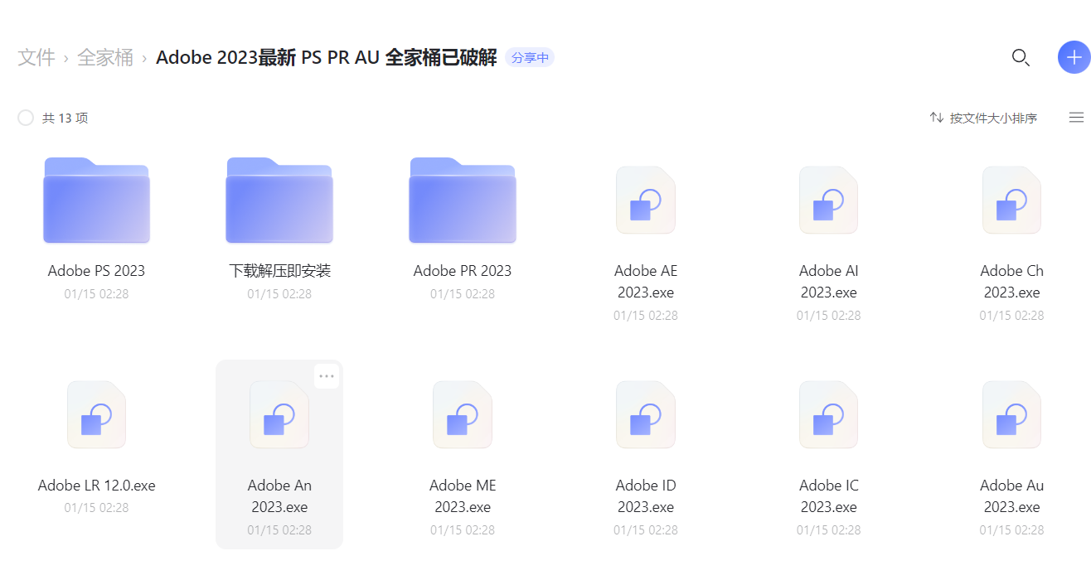Open the 下载解压即安装 folder icon
This screenshot has width=1091, height=580.
click(x=279, y=200)
